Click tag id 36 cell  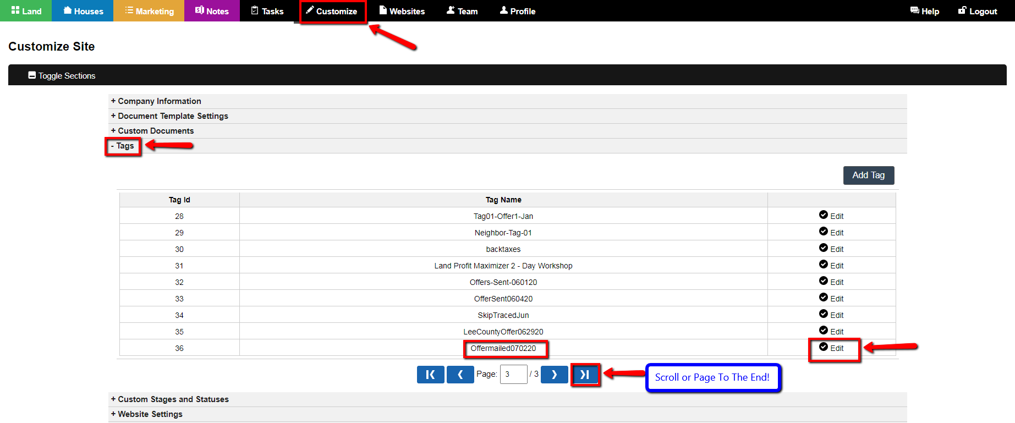click(179, 348)
